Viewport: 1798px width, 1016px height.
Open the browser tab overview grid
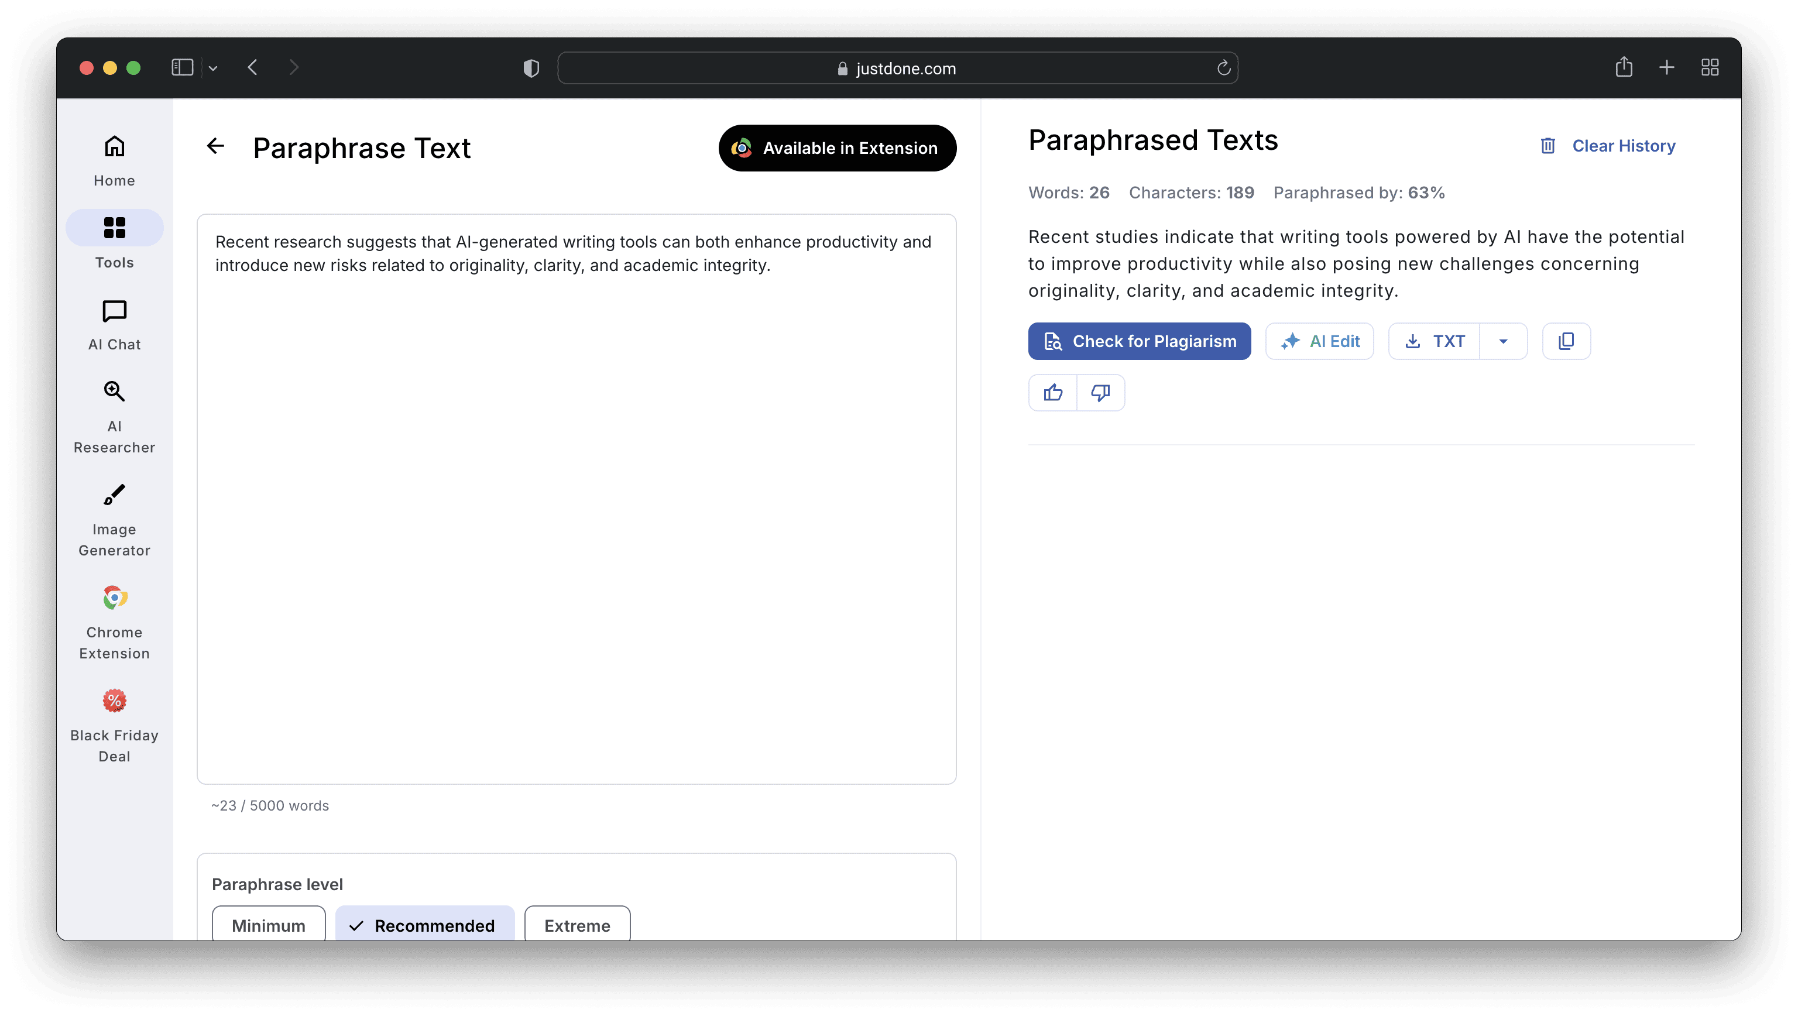click(x=1710, y=68)
